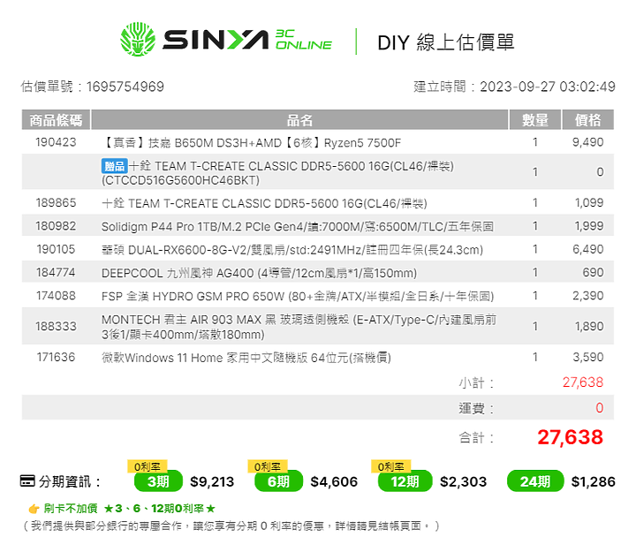Click barcode 174088
Viewport: 636px width, 552px height.
(x=56, y=296)
